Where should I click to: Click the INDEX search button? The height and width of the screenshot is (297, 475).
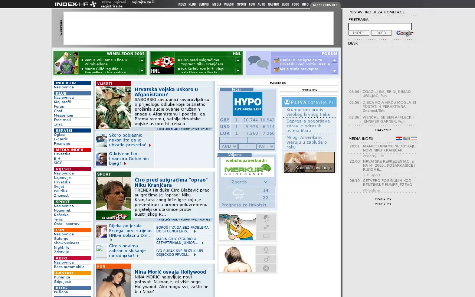[358, 33]
